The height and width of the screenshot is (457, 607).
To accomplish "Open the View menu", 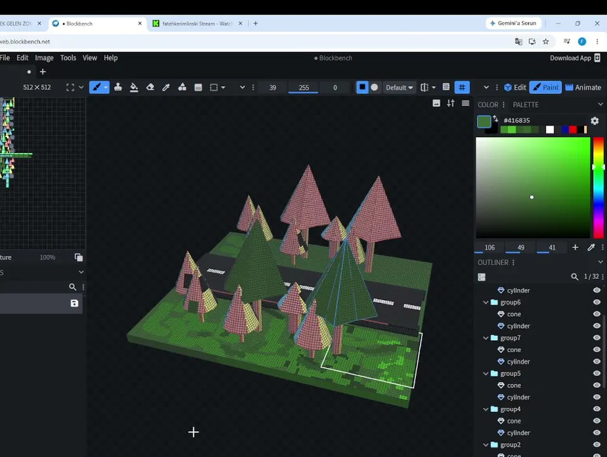I will click(x=89, y=58).
